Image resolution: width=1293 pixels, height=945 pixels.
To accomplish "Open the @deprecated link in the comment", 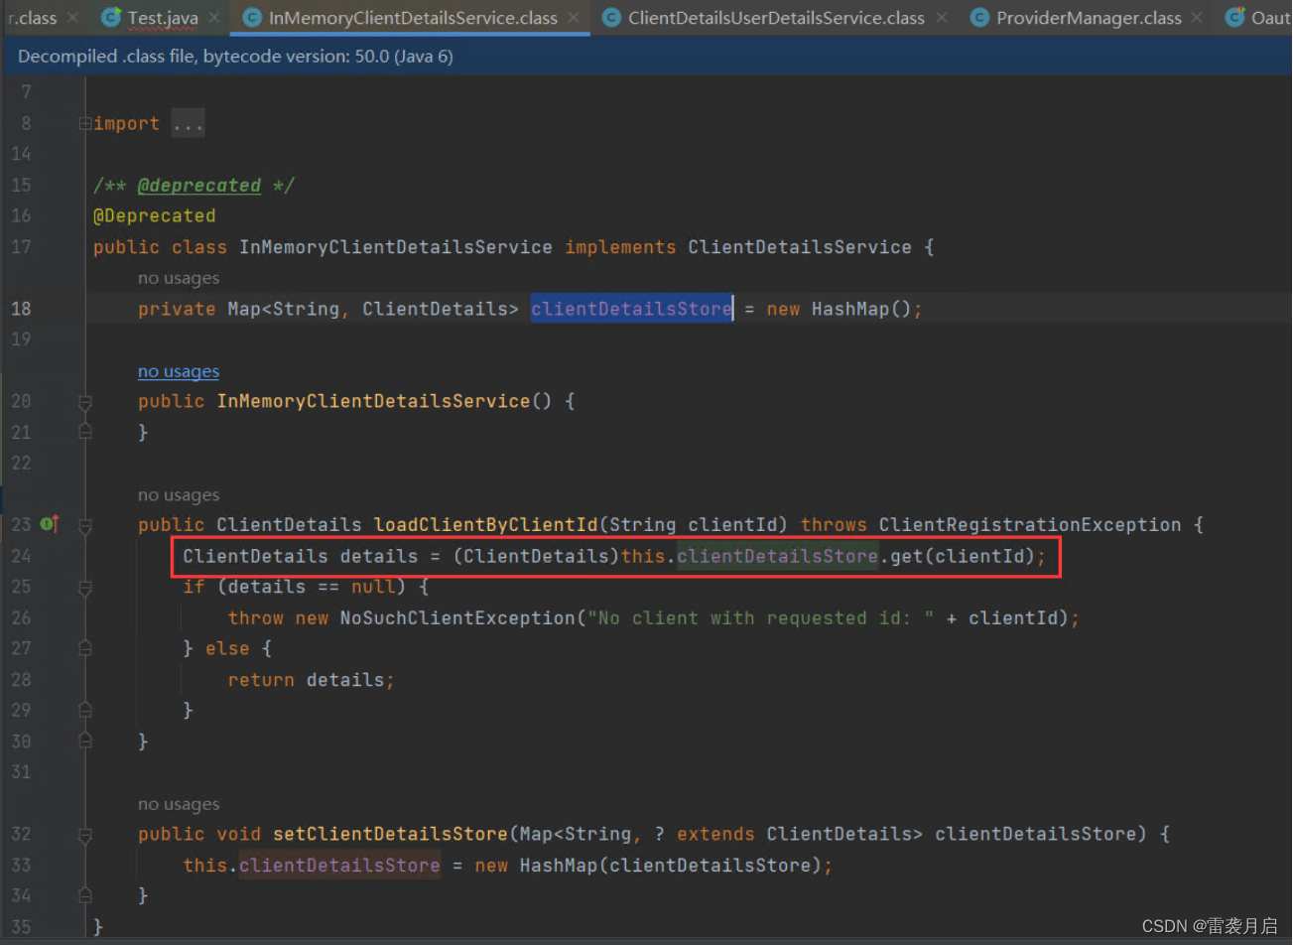I will [198, 186].
